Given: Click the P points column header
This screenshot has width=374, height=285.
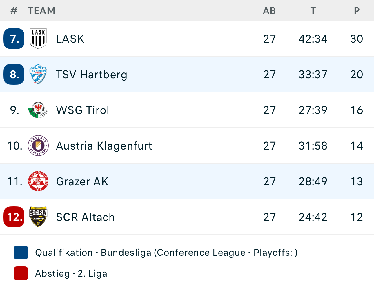Looking at the screenshot, I should (x=357, y=11).
